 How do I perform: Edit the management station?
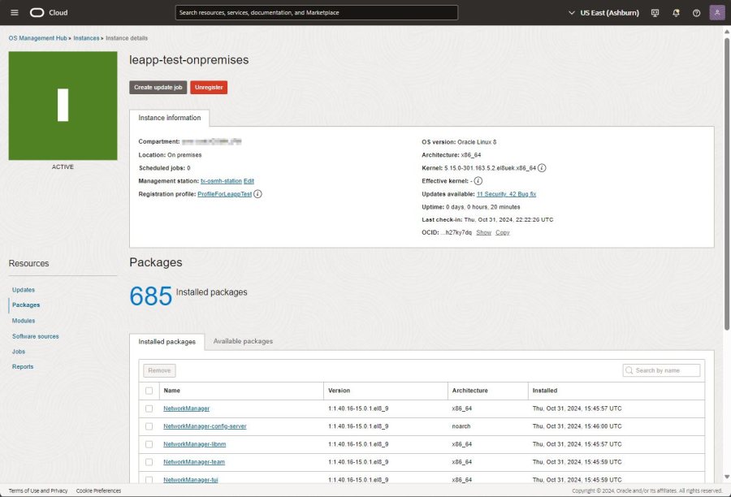click(x=249, y=181)
